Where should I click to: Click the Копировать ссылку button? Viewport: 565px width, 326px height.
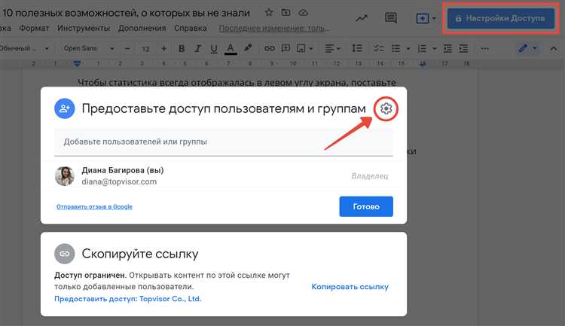(350, 287)
